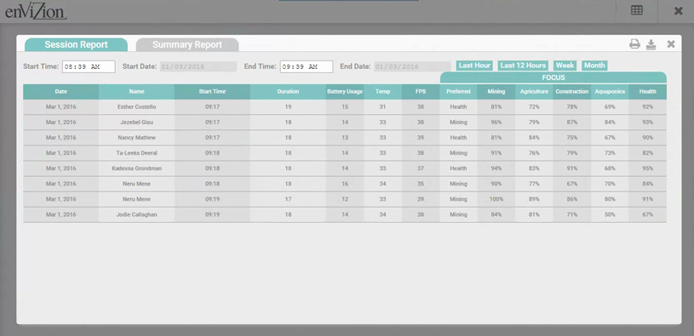Click the End Date field
This screenshot has height=336, width=694.
pos(412,66)
